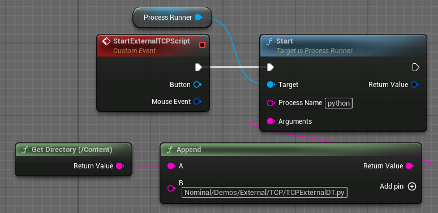Click the Mouse Event output pin

[197, 102]
